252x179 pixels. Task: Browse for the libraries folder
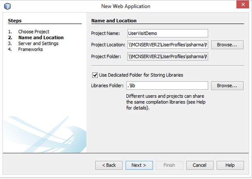pos(230,85)
